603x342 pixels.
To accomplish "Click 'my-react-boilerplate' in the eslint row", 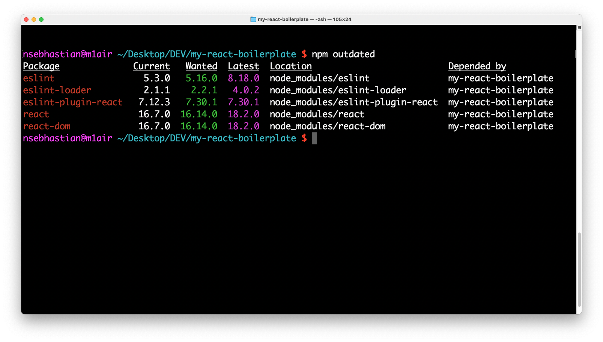I will point(501,78).
